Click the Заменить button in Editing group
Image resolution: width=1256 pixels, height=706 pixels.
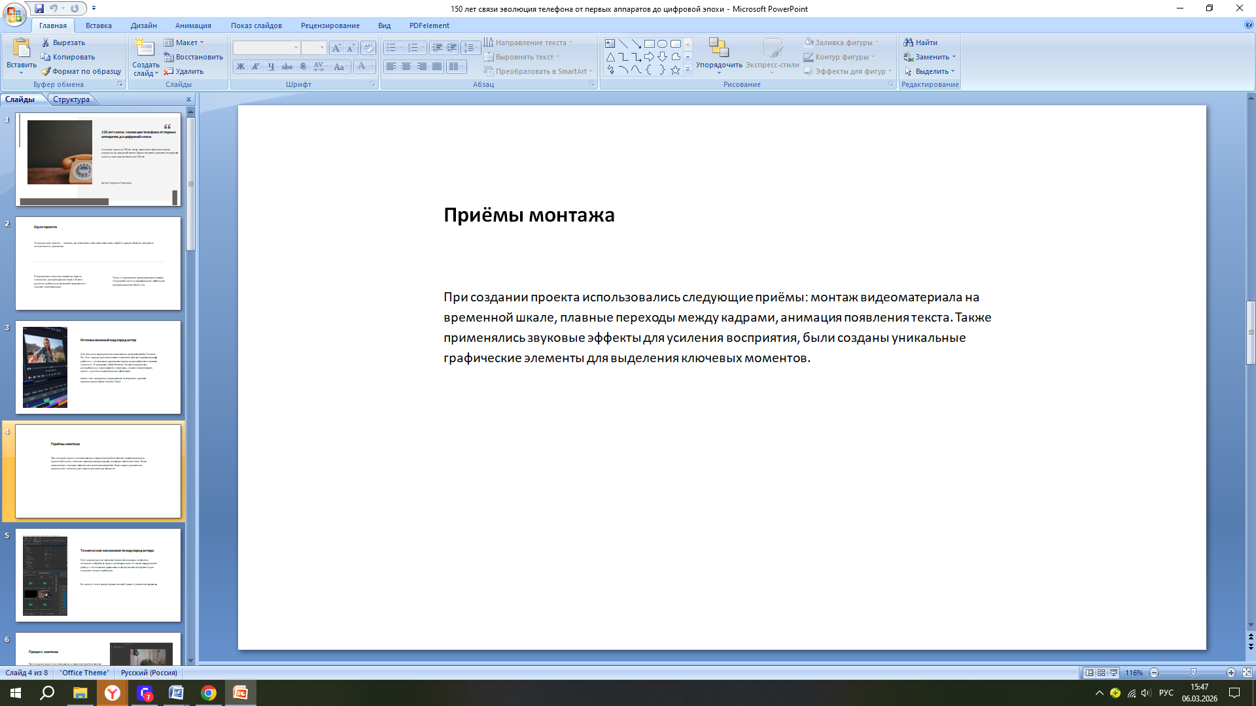coord(931,57)
